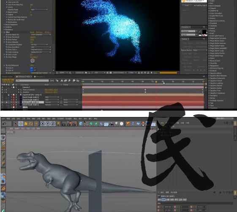Viewport: 237px width, 212px height.
Task: Open the 'Glow Based On' dropdown
Action: 41,35
